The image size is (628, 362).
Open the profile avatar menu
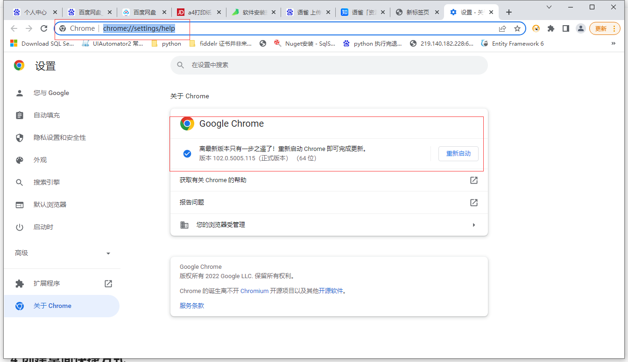pyautogui.click(x=581, y=28)
